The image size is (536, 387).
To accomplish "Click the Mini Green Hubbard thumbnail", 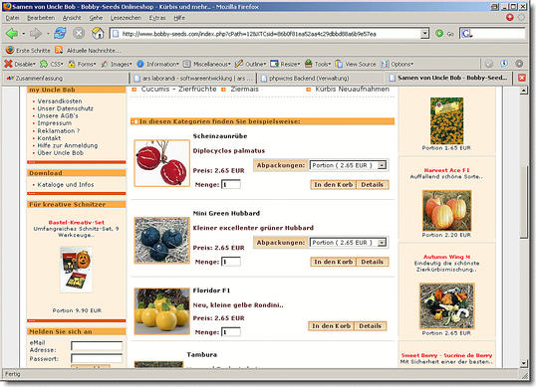I will (x=162, y=241).
